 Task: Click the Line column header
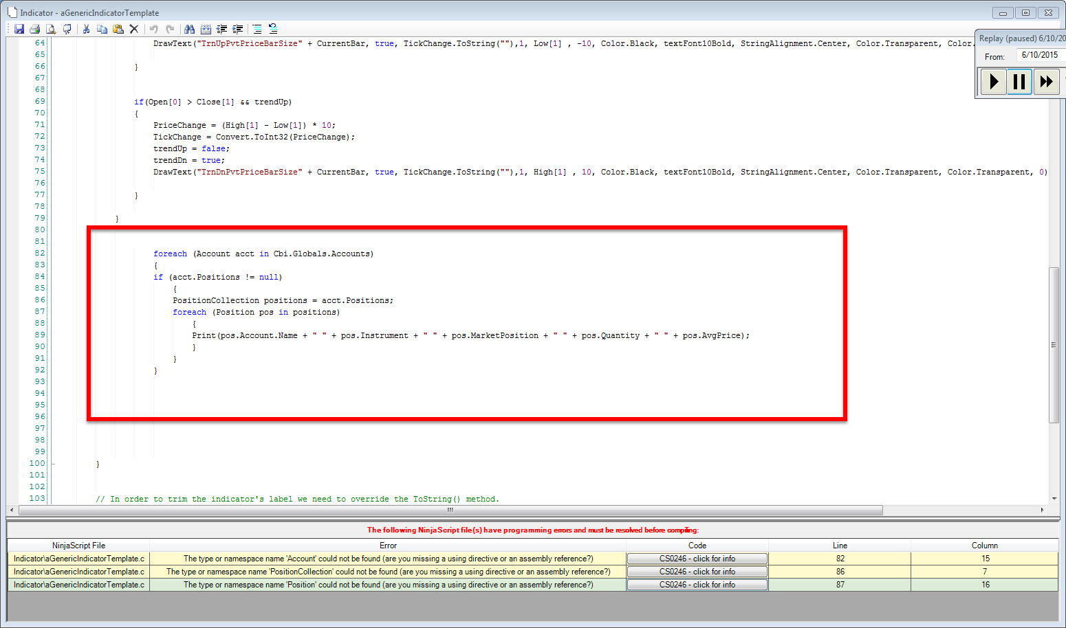pos(840,546)
